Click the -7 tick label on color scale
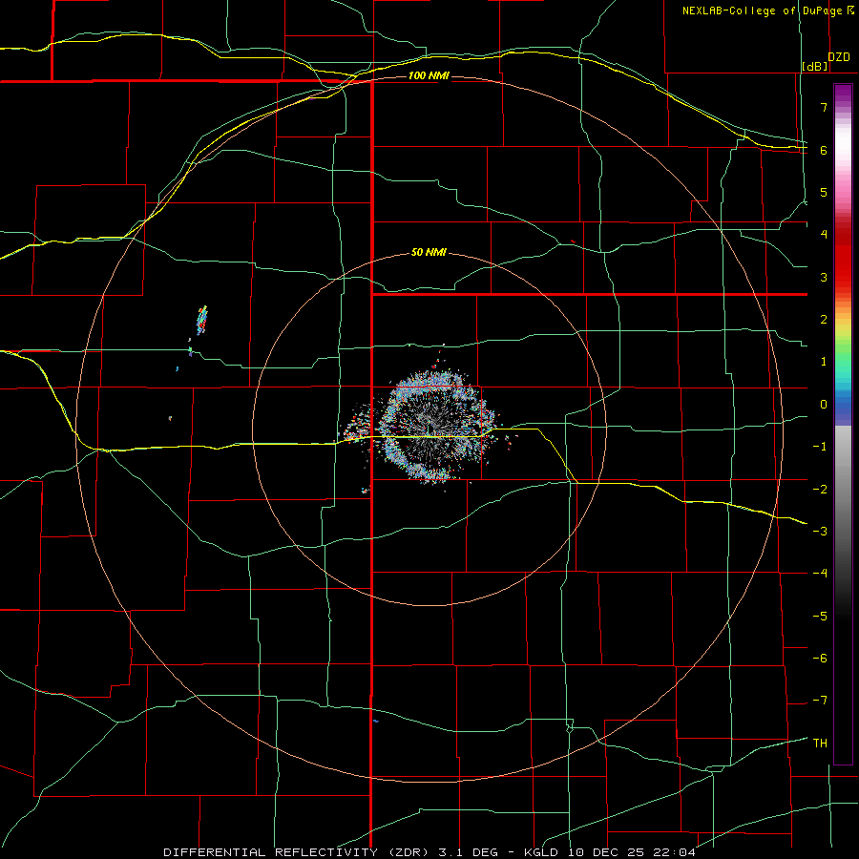Image resolution: width=859 pixels, height=859 pixels. [x=820, y=701]
